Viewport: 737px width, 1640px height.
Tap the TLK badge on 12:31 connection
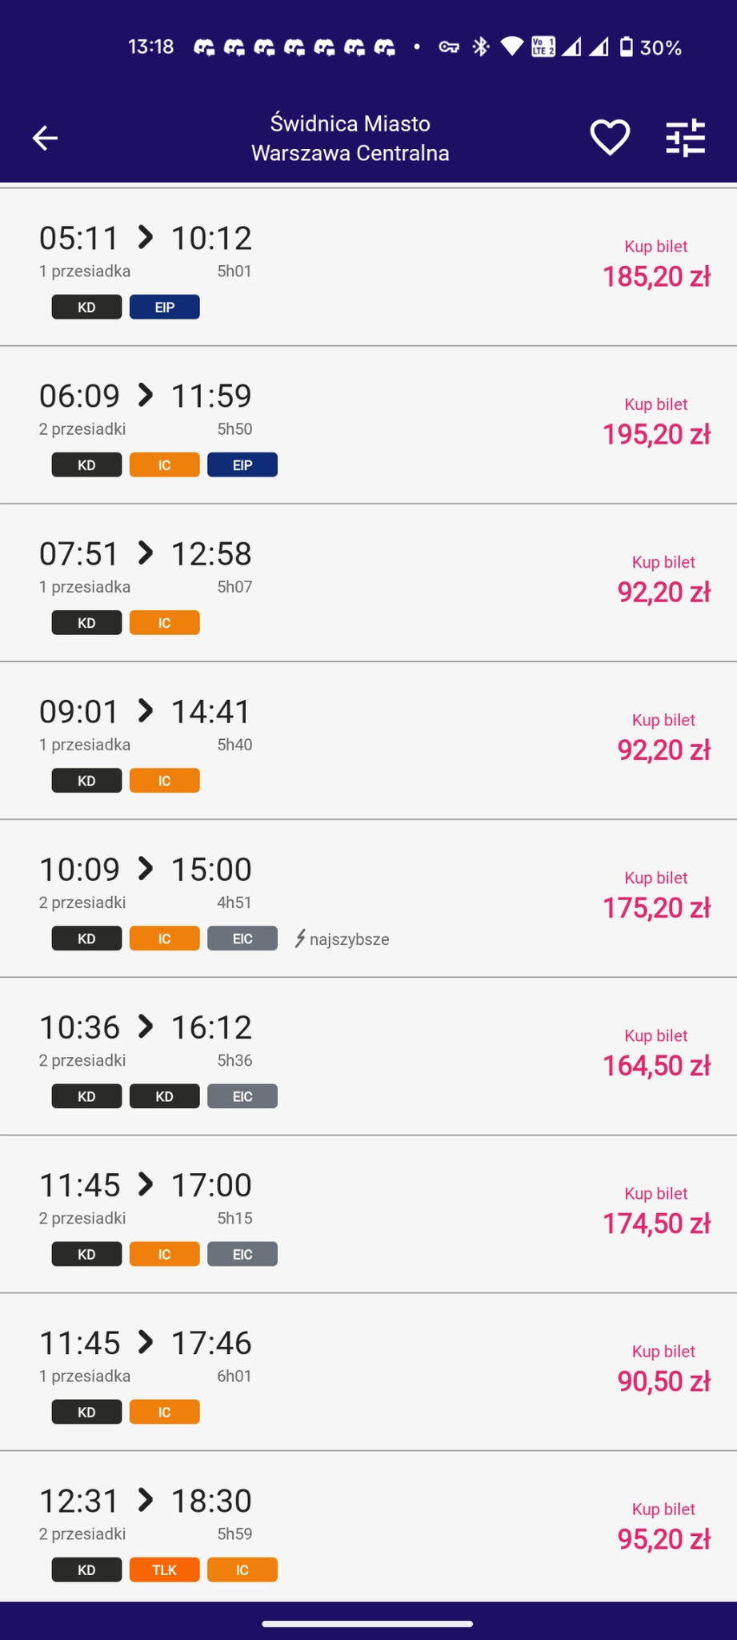(x=165, y=1570)
